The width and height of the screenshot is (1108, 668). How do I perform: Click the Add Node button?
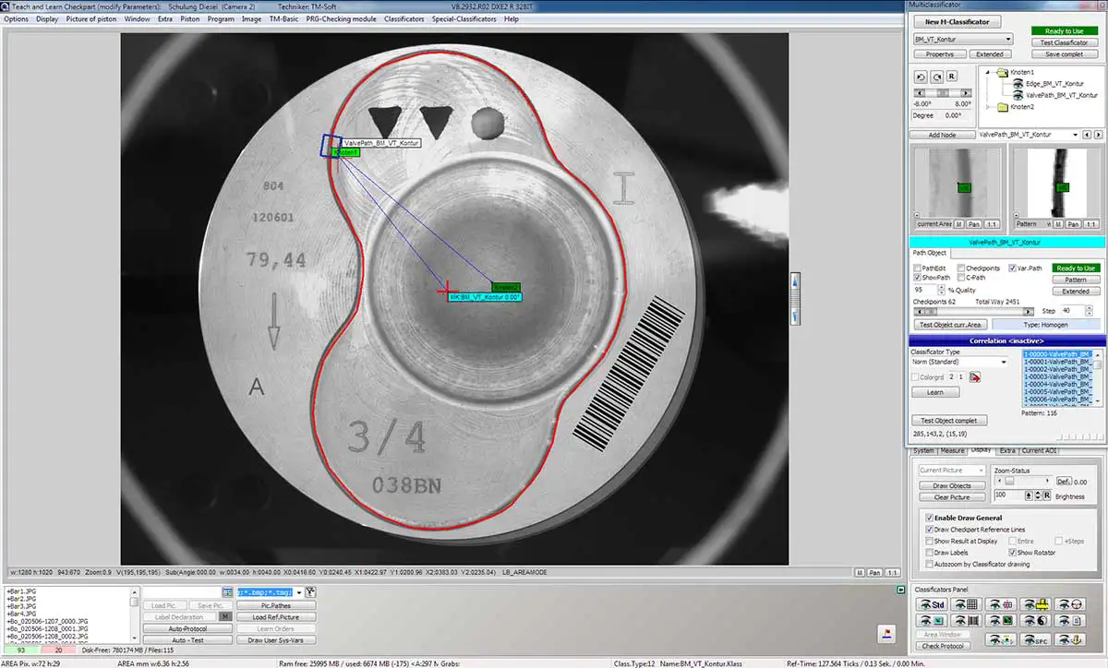coord(941,135)
